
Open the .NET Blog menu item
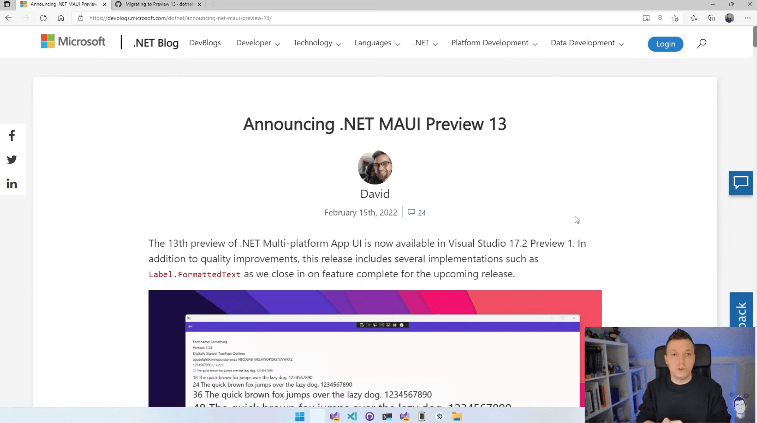click(155, 43)
